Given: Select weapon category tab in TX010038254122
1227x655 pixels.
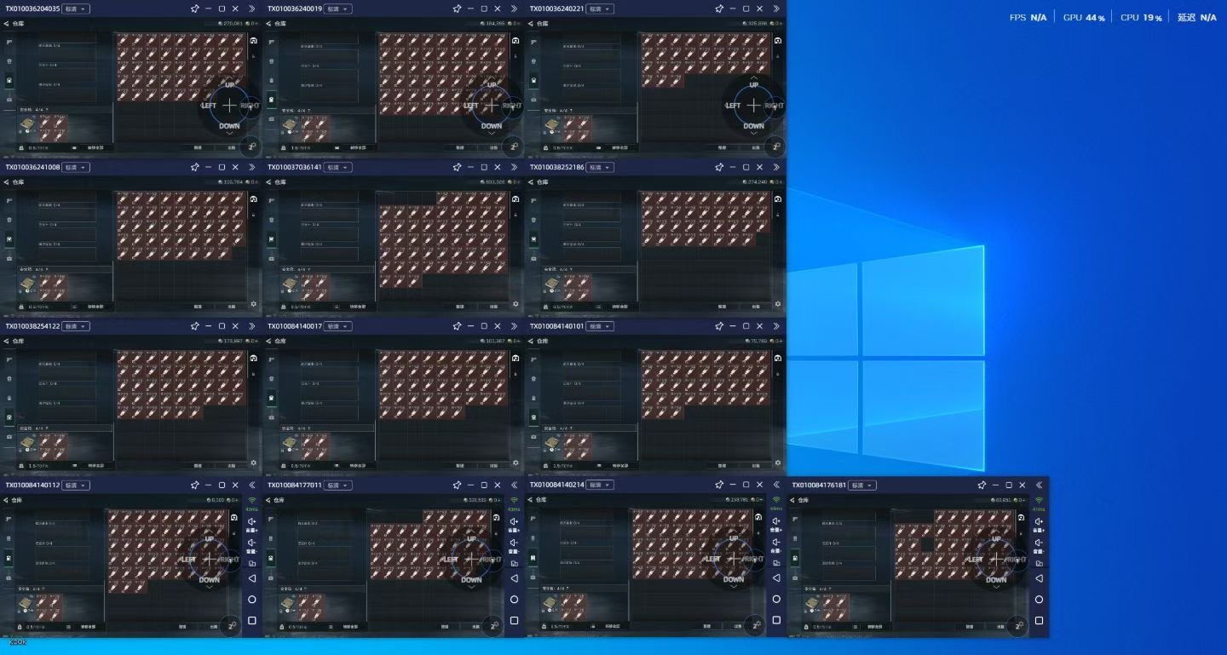Looking at the screenshot, I should (x=9, y=359).
